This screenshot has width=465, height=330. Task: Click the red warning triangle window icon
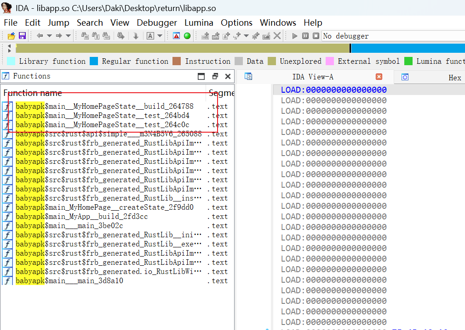click(x=177, y=36)
